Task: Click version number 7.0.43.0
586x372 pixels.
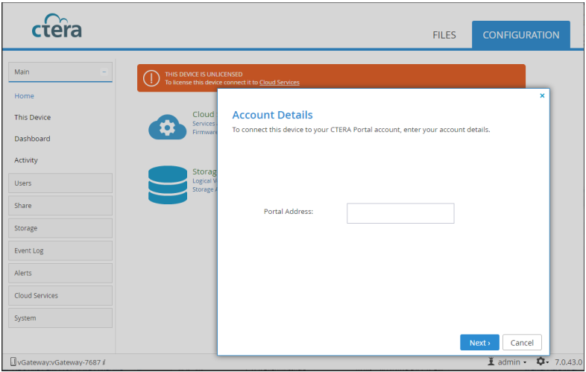Action: (568, 362)
